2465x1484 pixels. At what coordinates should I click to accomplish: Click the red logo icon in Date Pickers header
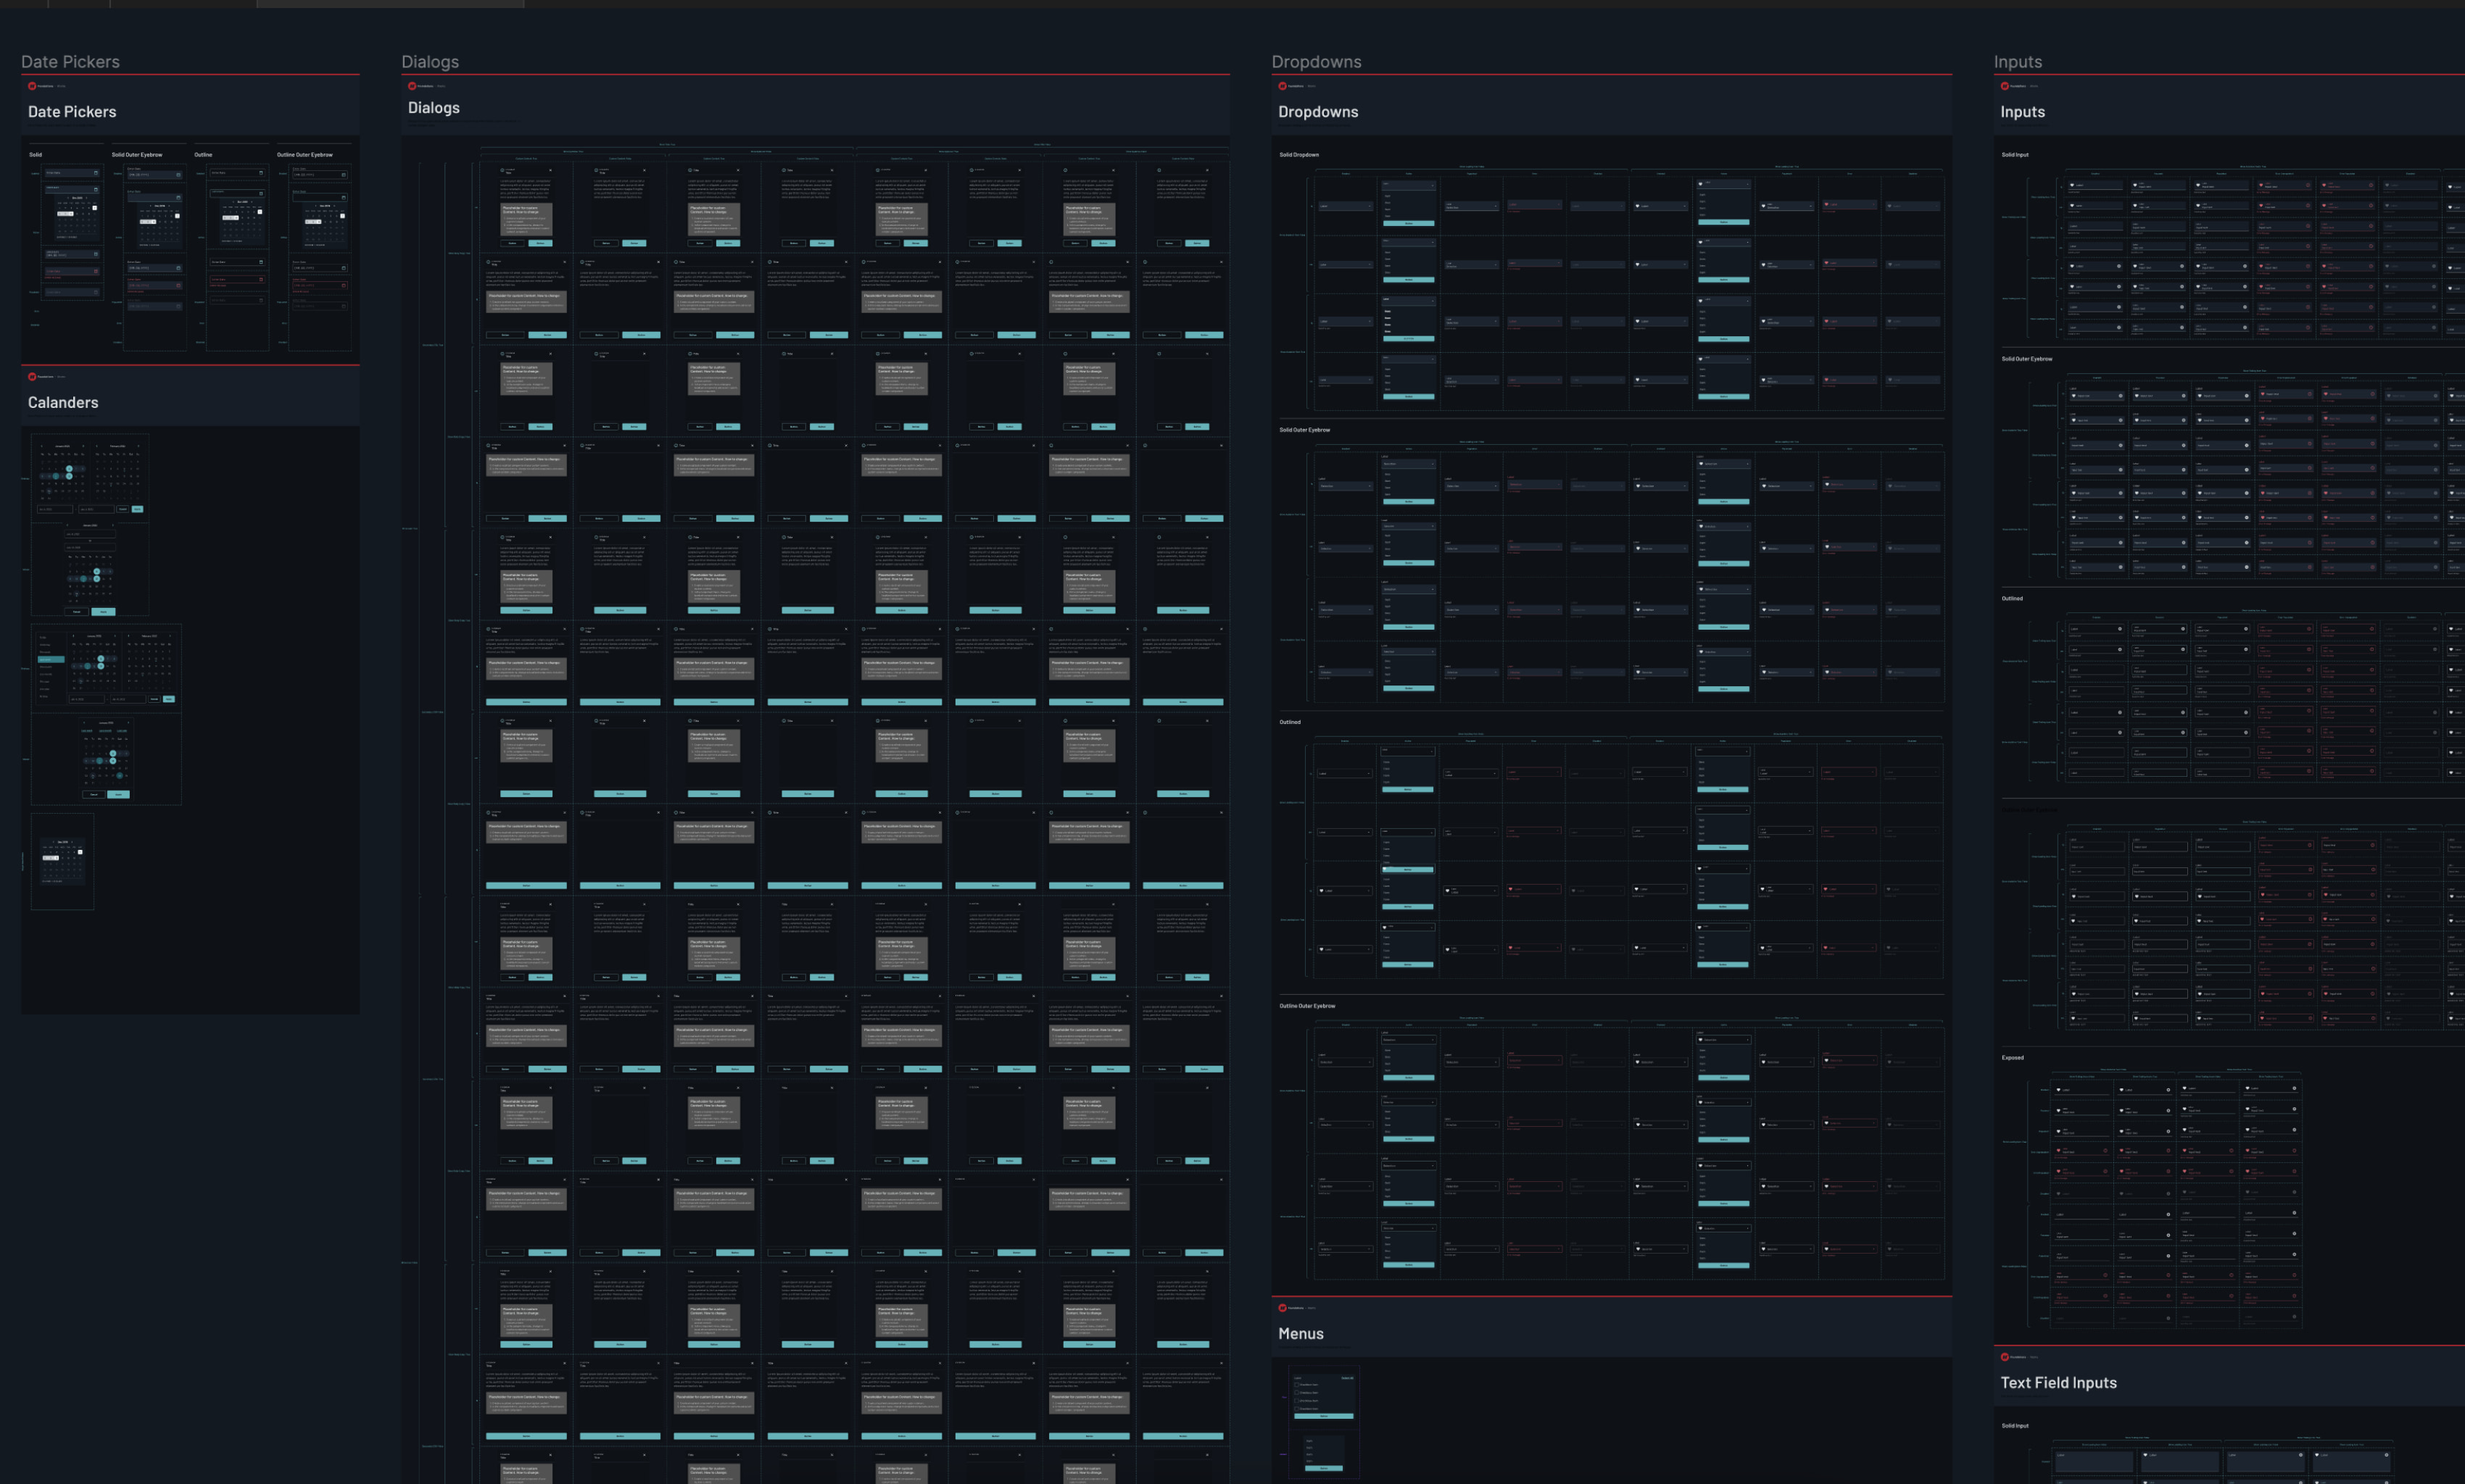click(x=32, y=86)
